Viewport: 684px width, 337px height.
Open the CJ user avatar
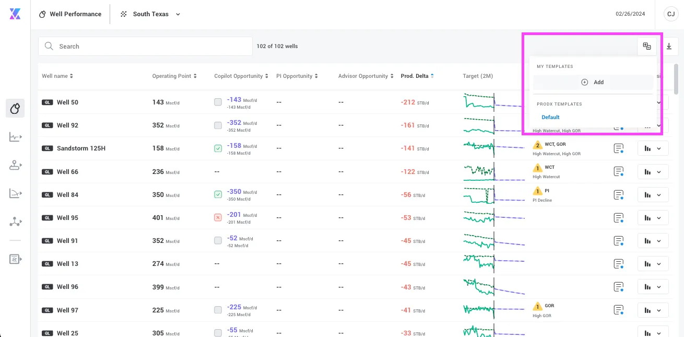coord(670,14)
